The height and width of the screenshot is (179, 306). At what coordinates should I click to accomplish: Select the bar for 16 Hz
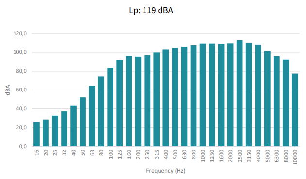tap(36, 134)
